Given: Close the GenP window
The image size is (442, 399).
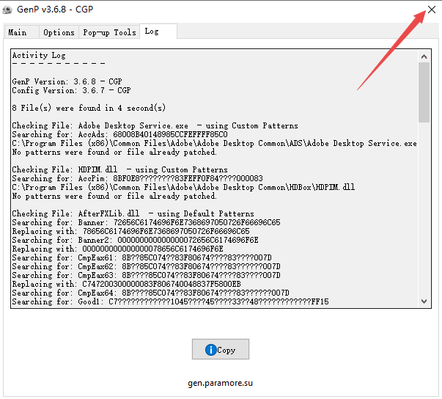Looking at the screenshot, I should [x=430, y=11].
